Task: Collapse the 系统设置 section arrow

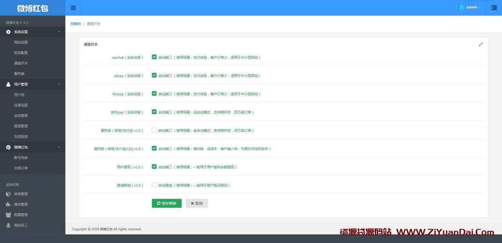Action: click(x=59, y=32)
